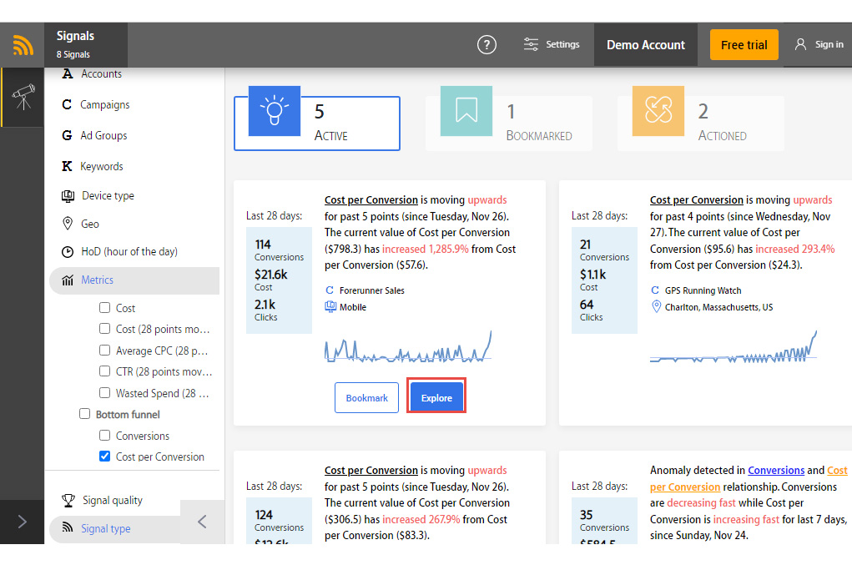
Task: Enable the Bottom funnel checkbox
Action: (x=85, y=414)
